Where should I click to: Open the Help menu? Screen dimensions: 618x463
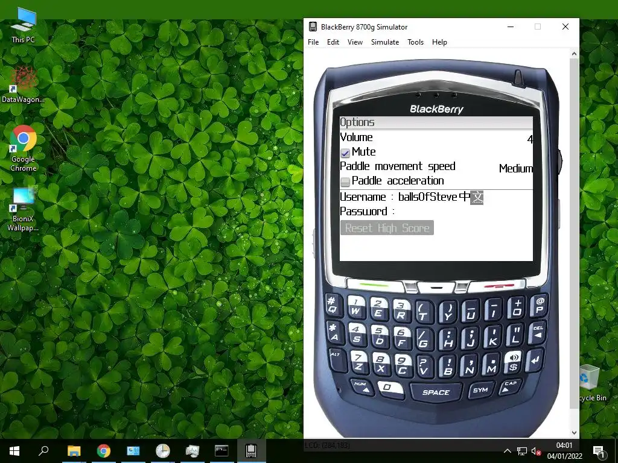[439, 42]
